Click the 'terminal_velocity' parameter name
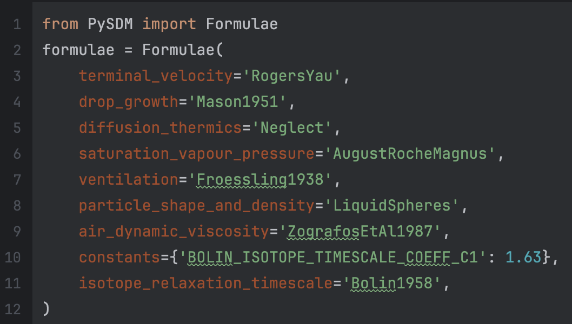 (x=156, y=76)
